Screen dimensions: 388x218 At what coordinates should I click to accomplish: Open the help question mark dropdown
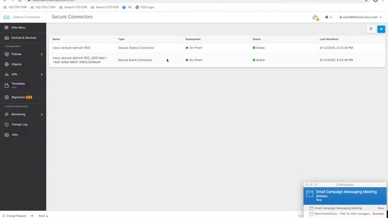(x=328, y=17)
